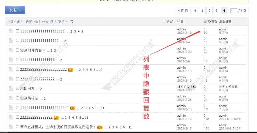Screen dimensions: 257x133
Task: Expand the 全部主题 filter dropdown
Action: 15,21
